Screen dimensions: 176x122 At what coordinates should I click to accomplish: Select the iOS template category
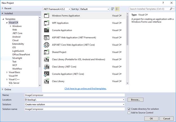pyautogui.click(x=14, y=47)
